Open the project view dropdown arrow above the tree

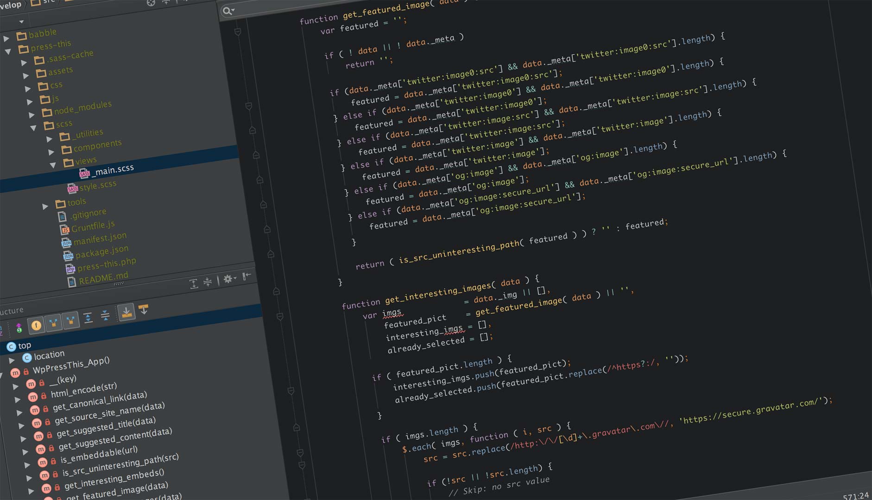(x=21, y=22)
